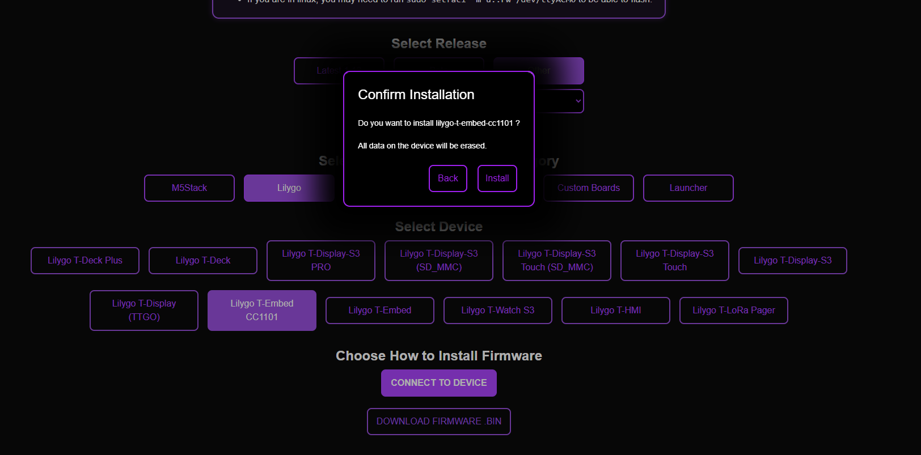The image size is (921, 455).
Task: Choose Lilygo T-Display-S3 PRO device
Action: click(321, 261)
